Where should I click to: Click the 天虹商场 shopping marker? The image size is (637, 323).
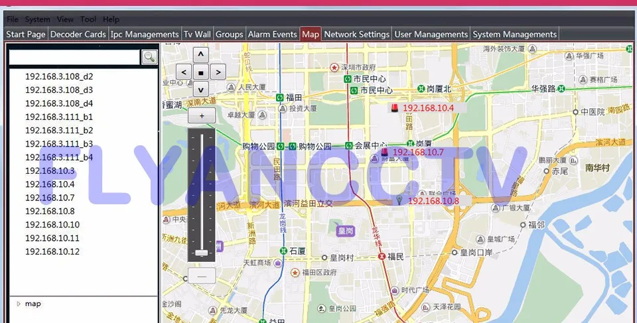pos(278,263)
